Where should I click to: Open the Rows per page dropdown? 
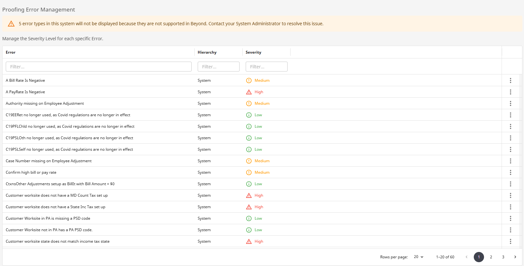418,257
